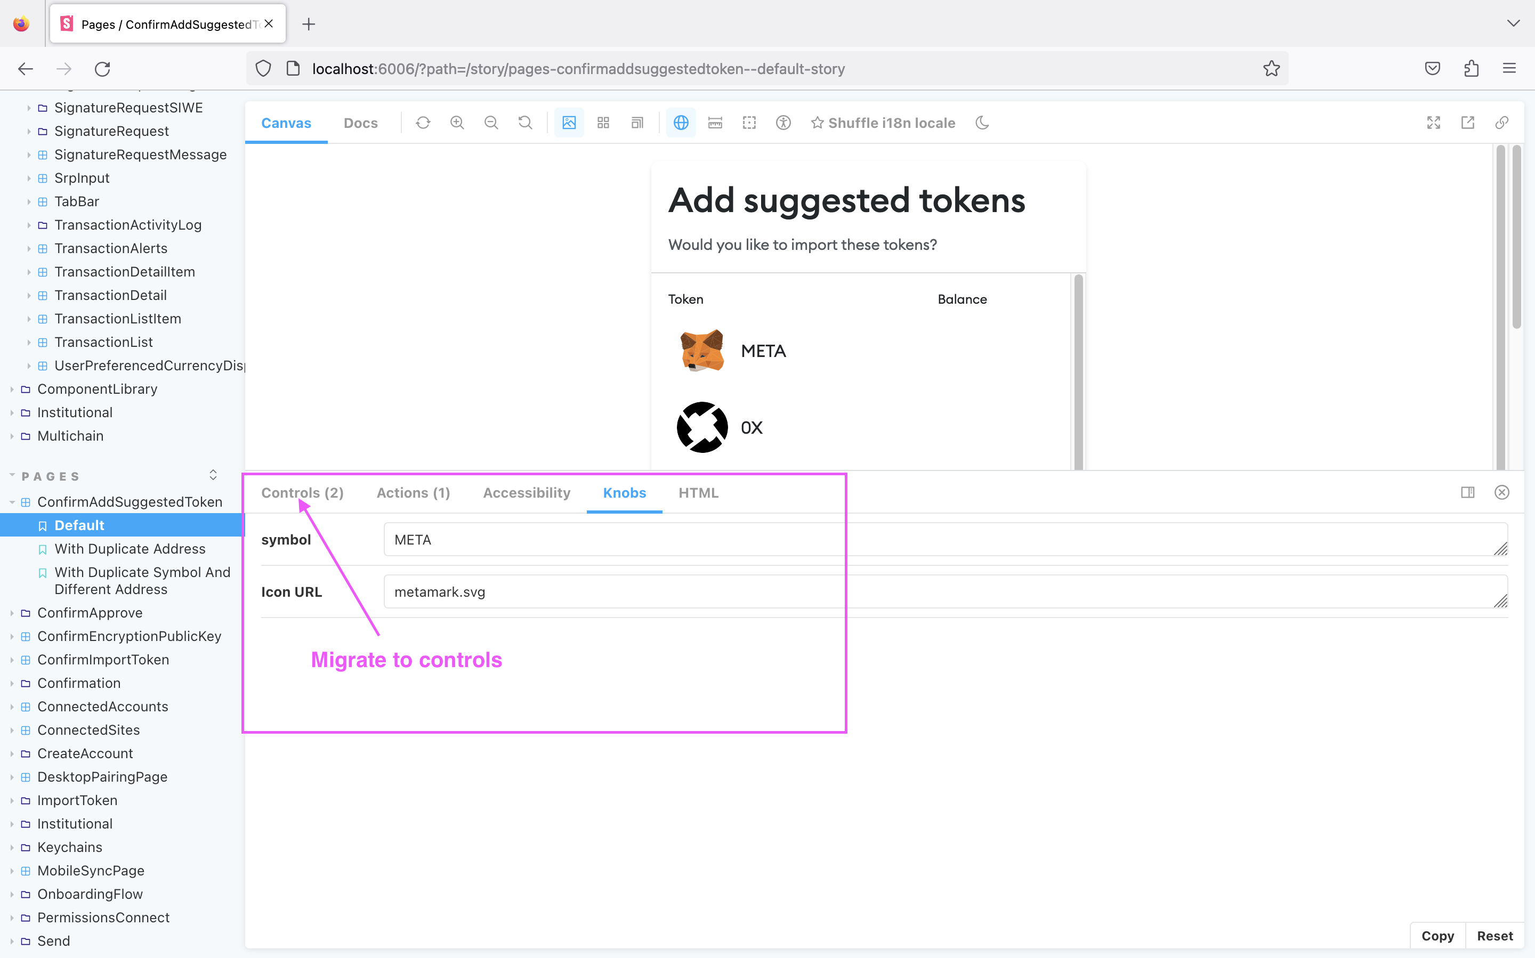Expand the ConnectedAccounts tree item
The height and width of the screenshot is (958, 1535).
pos(12,707)
